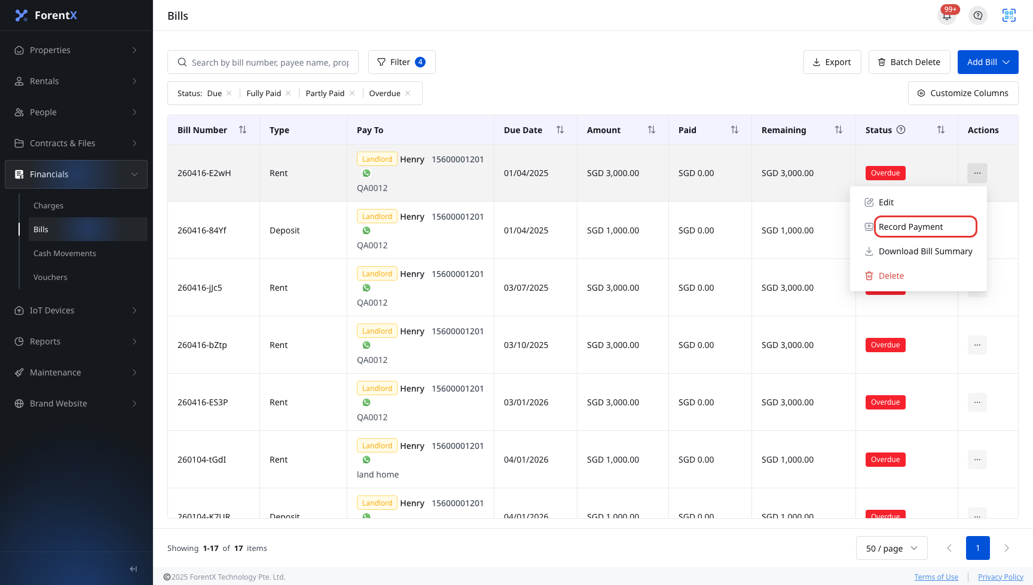Screen dimensions: 1033x585
Task: Click the QR code scan icon
Action: point(1009,16)
